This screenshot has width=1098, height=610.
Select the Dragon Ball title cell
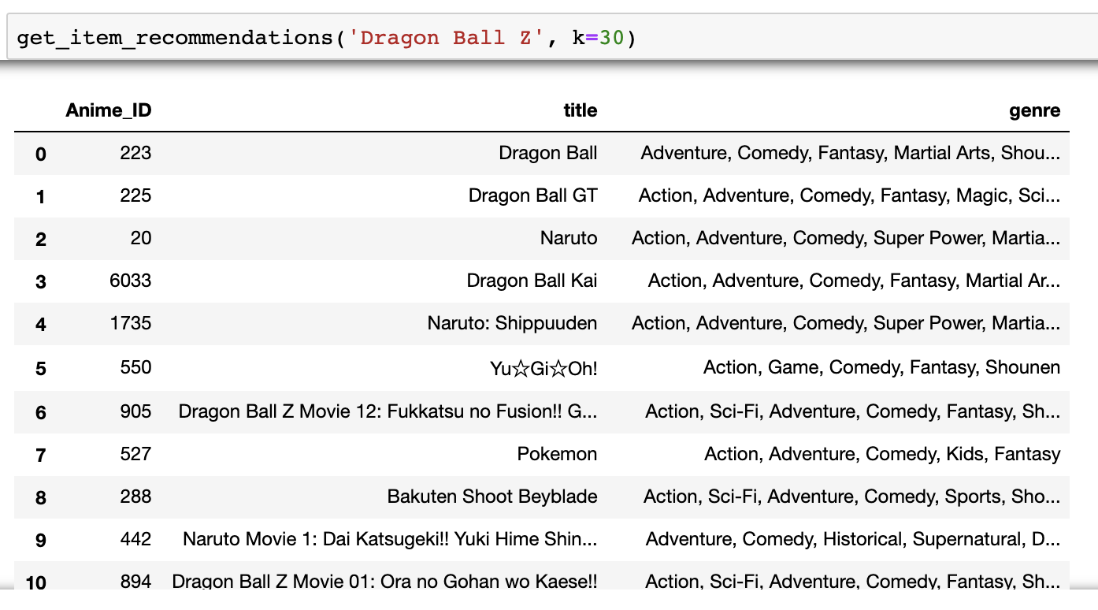(x=548, y=153)
